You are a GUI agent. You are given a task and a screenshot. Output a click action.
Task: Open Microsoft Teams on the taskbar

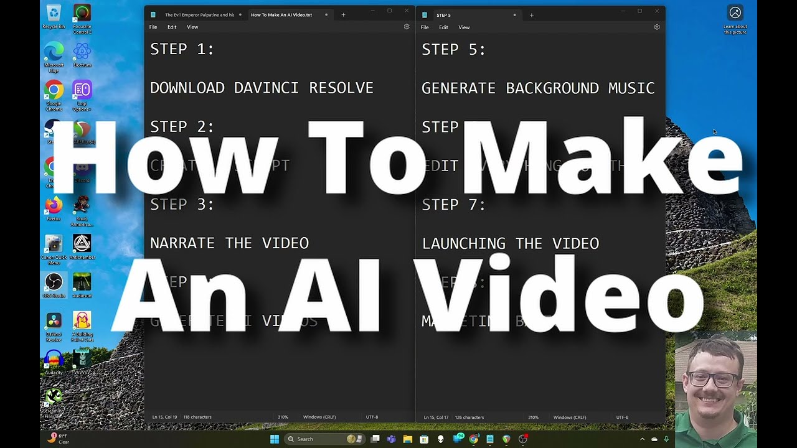(391, 439)
